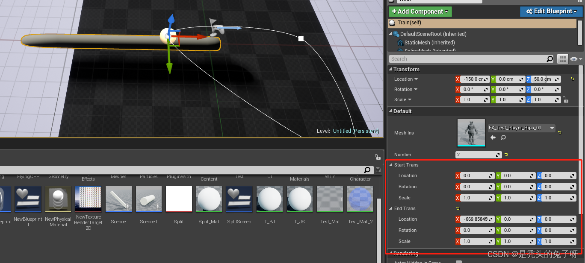Image resolution: width=585 pixels, height=263 pixels.
Task: Click the list view options icon beside component search
Action: coord(562,58)
